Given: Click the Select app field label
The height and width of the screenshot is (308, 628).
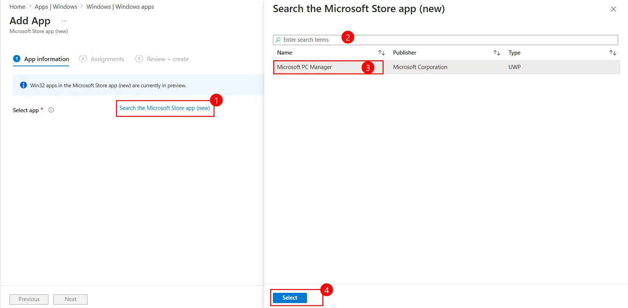Looking at the screenshot, I should pos(26,110).
